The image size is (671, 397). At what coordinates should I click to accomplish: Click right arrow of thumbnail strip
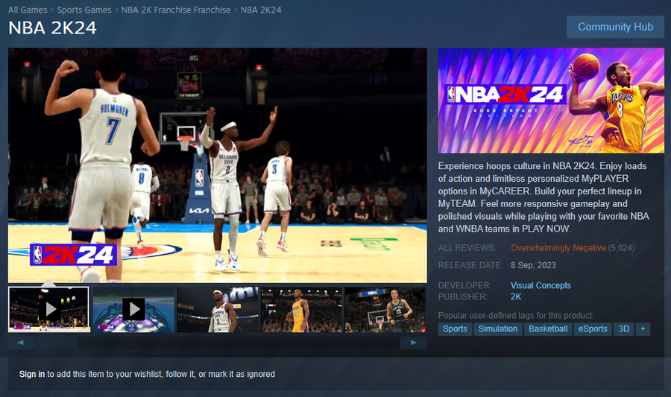tap(413, 343)
